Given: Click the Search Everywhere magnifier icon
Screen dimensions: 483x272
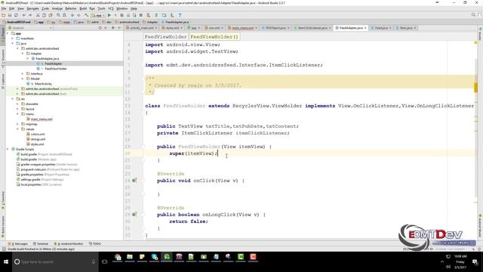Looking at the screenshot, I should click(473, 15).
